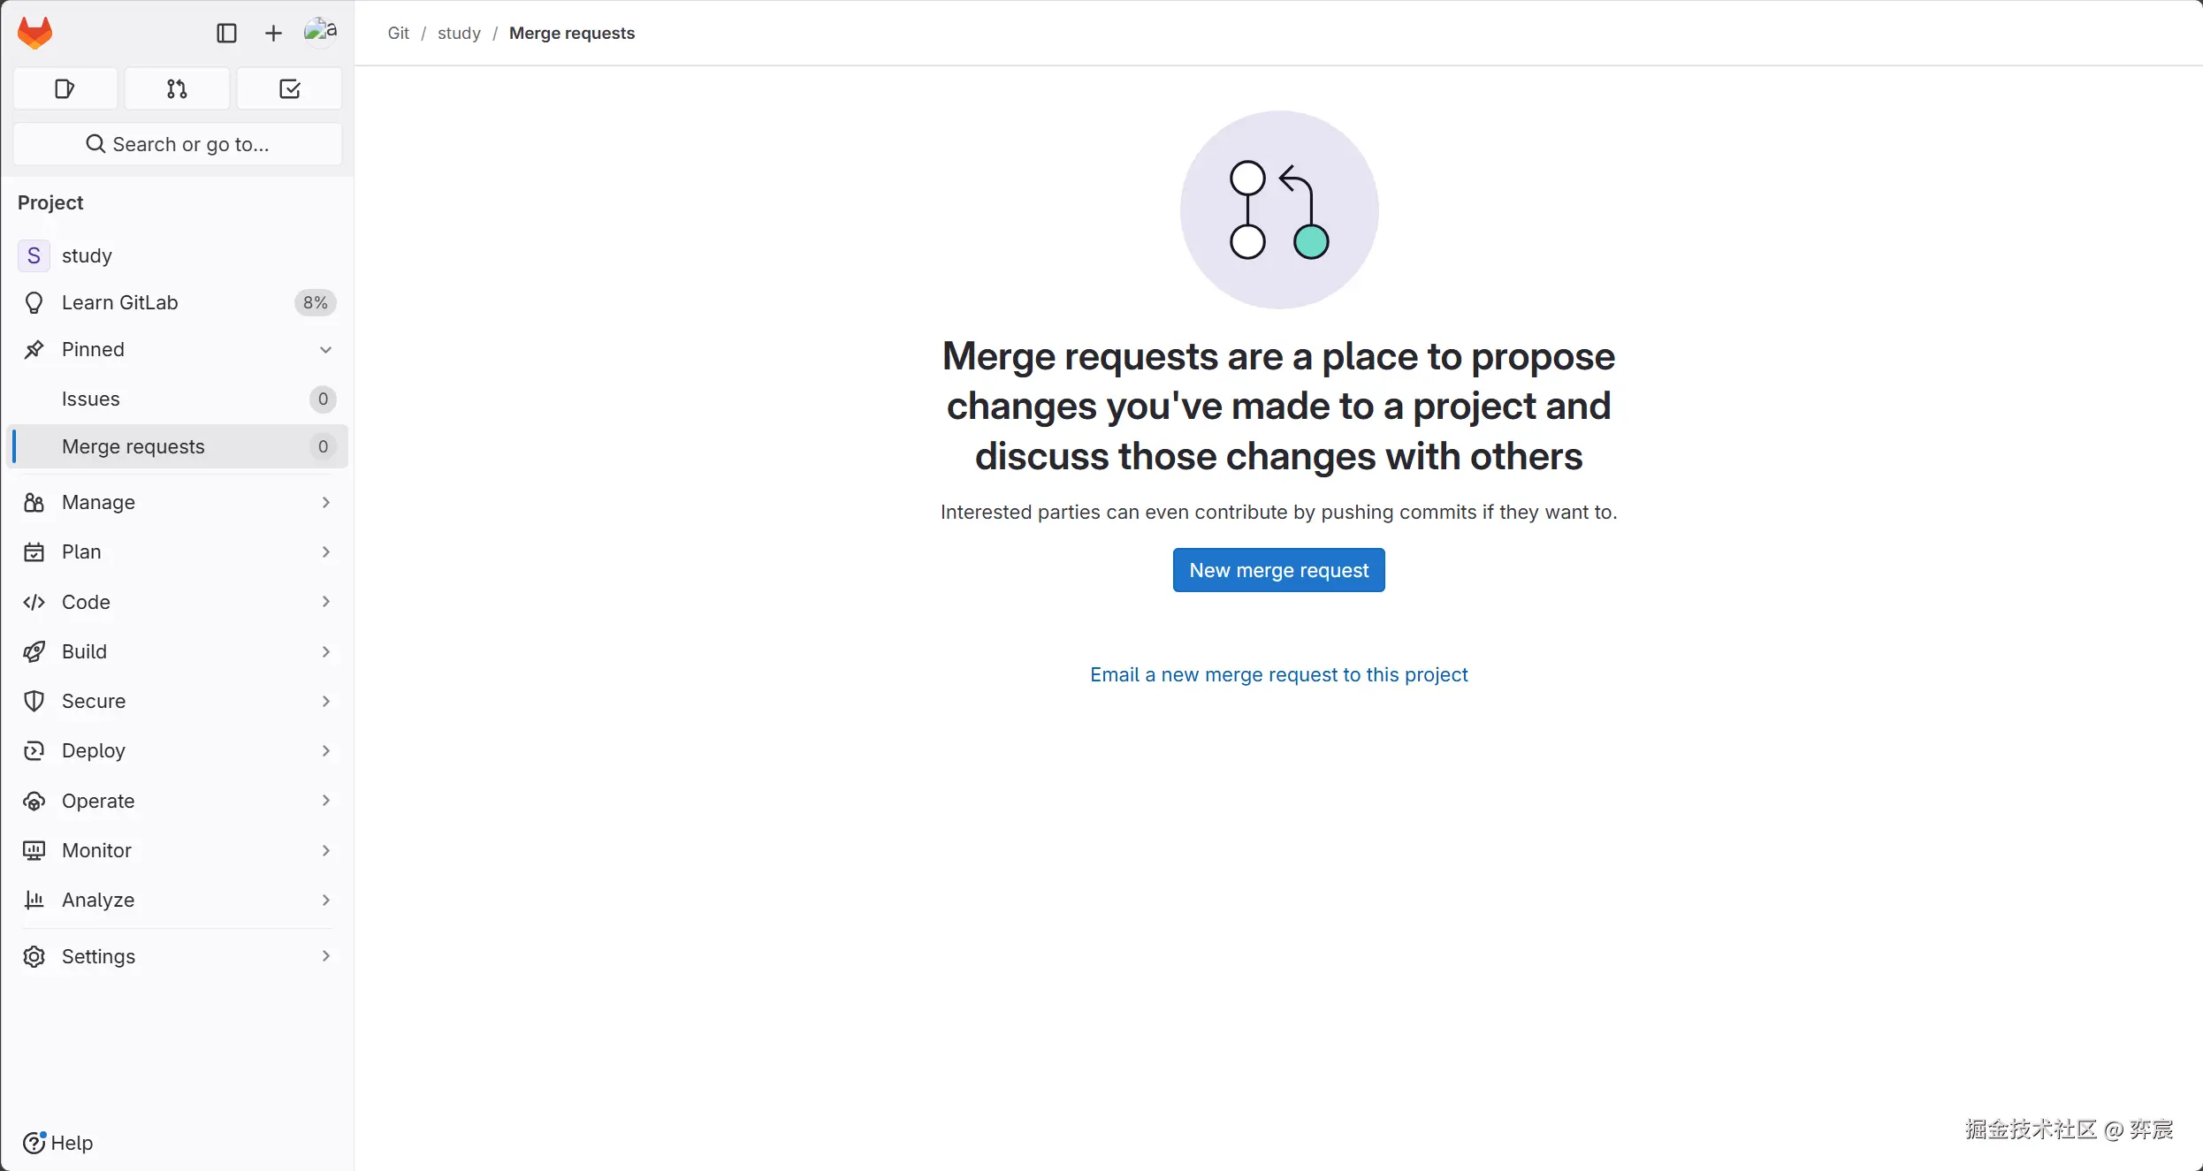Open the create new plus menu
This screenshot has width=2203, height=1171.
273,33
